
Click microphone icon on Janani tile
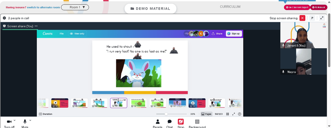click(283, 46)
